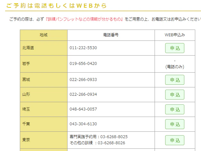Click 専門実践予約用 number 03-6268-8025

(114, 137)
